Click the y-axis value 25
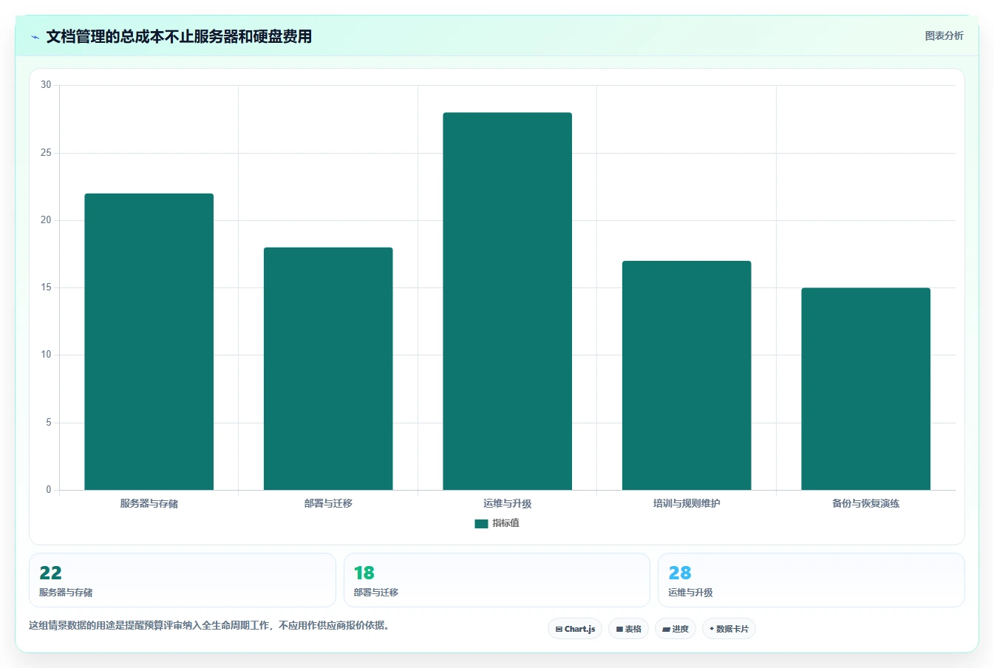Screen dimensions: 994x668 [x=46, y=153]
